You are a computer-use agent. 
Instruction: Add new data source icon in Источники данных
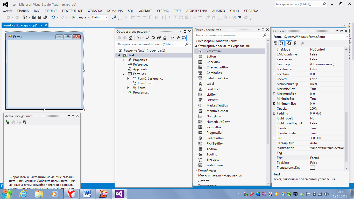click(8, 122)
